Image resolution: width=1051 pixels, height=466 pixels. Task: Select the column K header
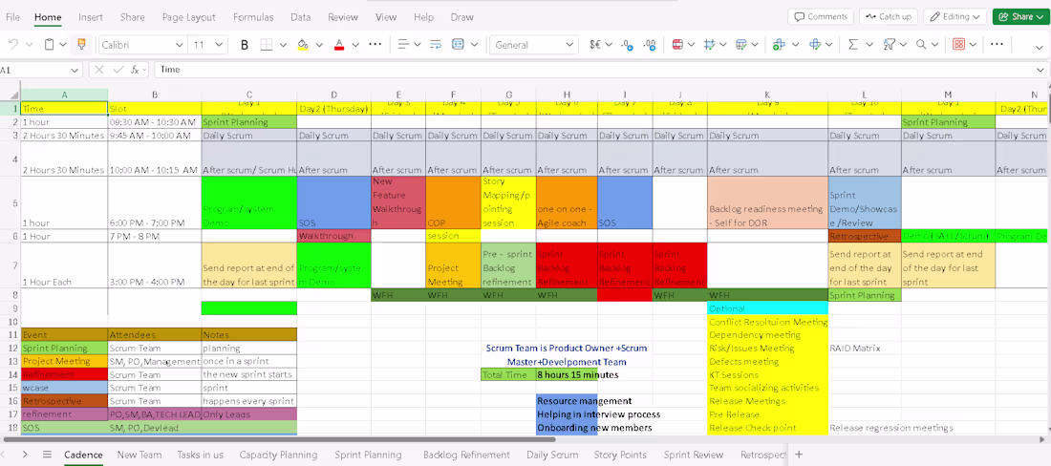(x=767, y=95)
